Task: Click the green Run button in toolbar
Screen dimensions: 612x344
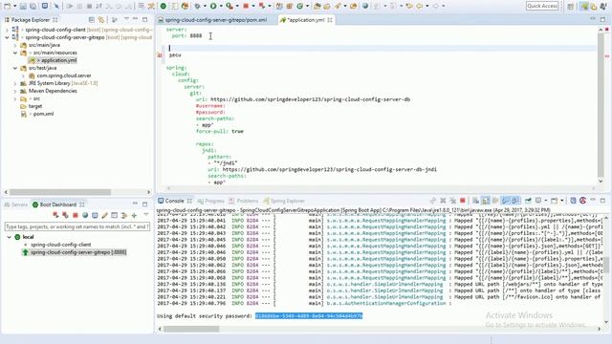Action: [x=213, y=6]
